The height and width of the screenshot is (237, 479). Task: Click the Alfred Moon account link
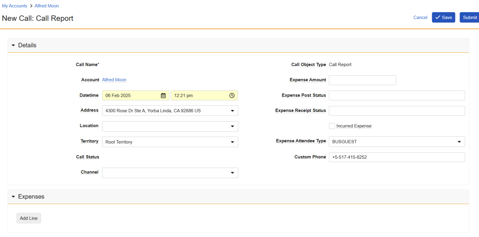pyautogui.click(x=114, y=80)
